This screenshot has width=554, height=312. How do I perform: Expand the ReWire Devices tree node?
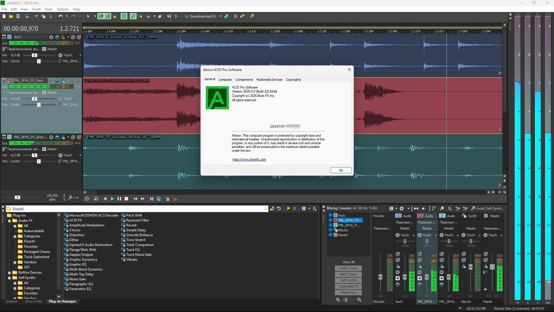tap(9, 272)
